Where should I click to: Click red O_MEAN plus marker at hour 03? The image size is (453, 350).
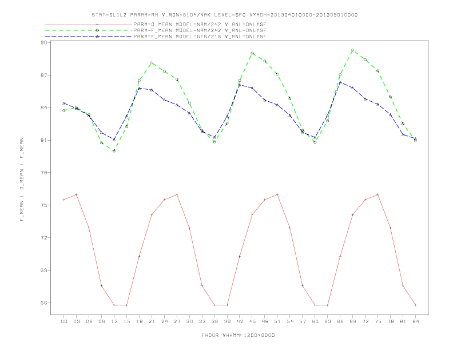coord(77,194)
